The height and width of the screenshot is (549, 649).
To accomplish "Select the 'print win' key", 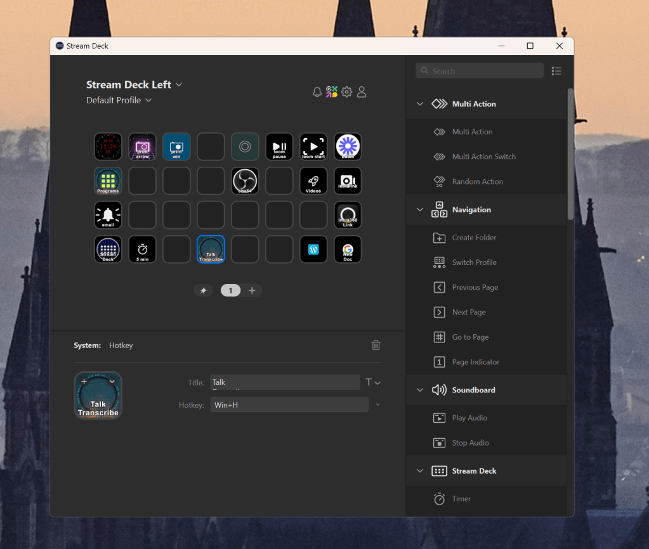I will pos(177,146).
